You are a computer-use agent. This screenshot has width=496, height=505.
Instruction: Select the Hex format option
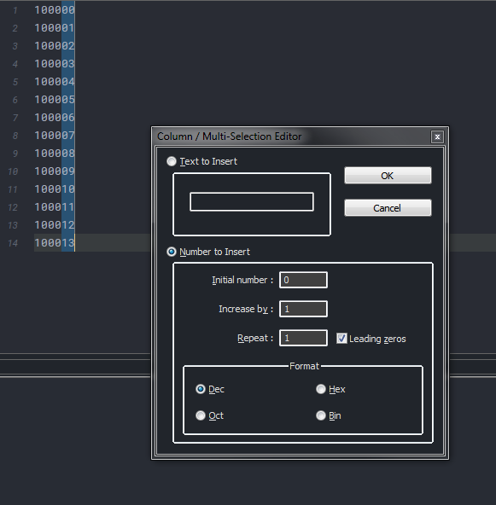point(321,389)
